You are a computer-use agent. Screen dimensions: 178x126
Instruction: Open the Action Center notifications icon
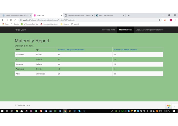tap(174, 111)
